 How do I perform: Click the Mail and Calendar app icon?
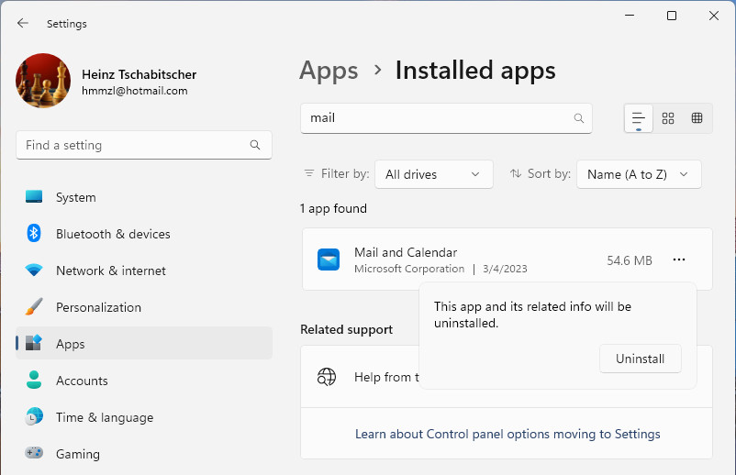click(x=329, y=260)
